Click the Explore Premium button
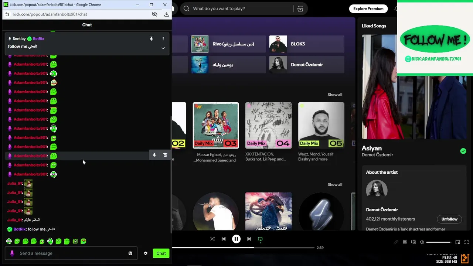 click(x=368, y=8)
